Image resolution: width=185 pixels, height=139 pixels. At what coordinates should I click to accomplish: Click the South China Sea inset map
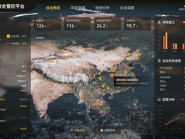[x=141, y=123]
